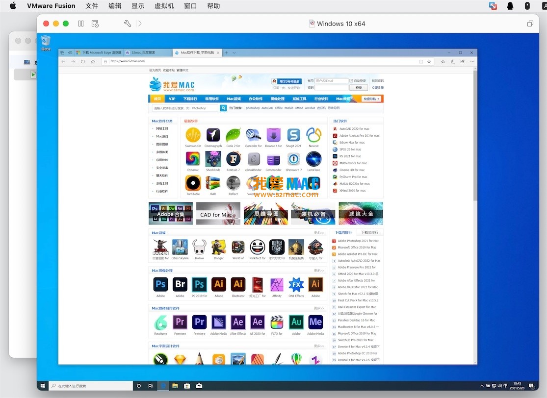This screenshot has width=547, height=398.
Task: Open the Adobe Audition Au icon
Action: click(296, 323)
